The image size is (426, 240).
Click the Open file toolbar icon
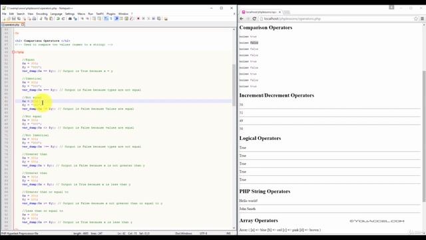pos(9,19)
